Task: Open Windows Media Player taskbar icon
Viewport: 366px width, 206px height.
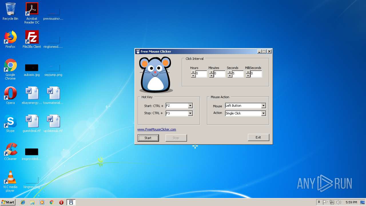Action: click(x=42, y=202)
